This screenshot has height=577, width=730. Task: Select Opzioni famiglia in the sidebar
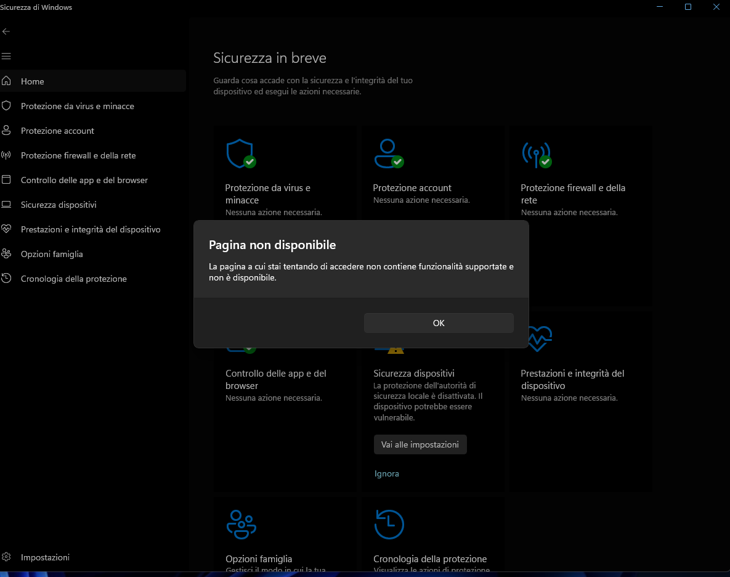pos(52,254)
